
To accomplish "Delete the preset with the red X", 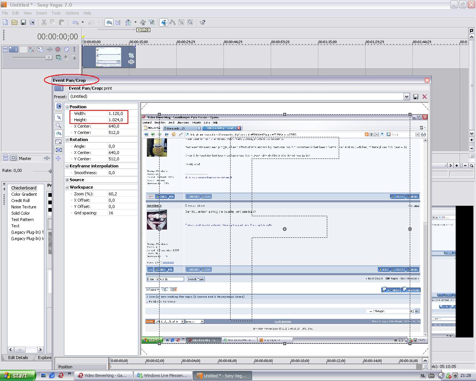I will click(425, 97).
